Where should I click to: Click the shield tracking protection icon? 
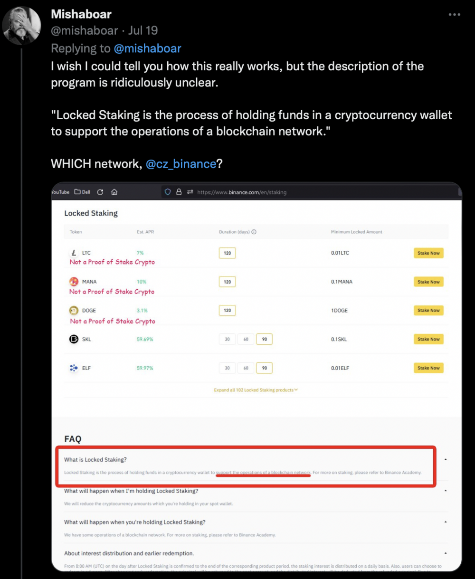click(168, 192)
